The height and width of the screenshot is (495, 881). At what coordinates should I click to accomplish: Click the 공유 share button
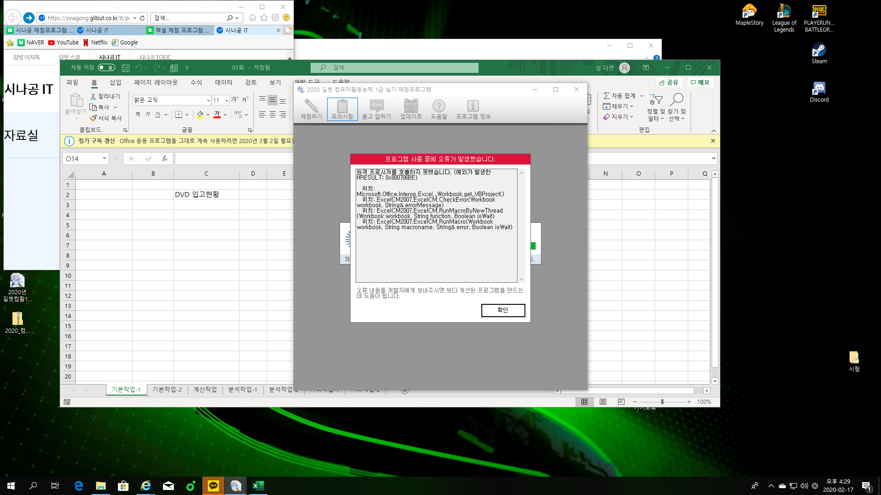tap(669, 82)
